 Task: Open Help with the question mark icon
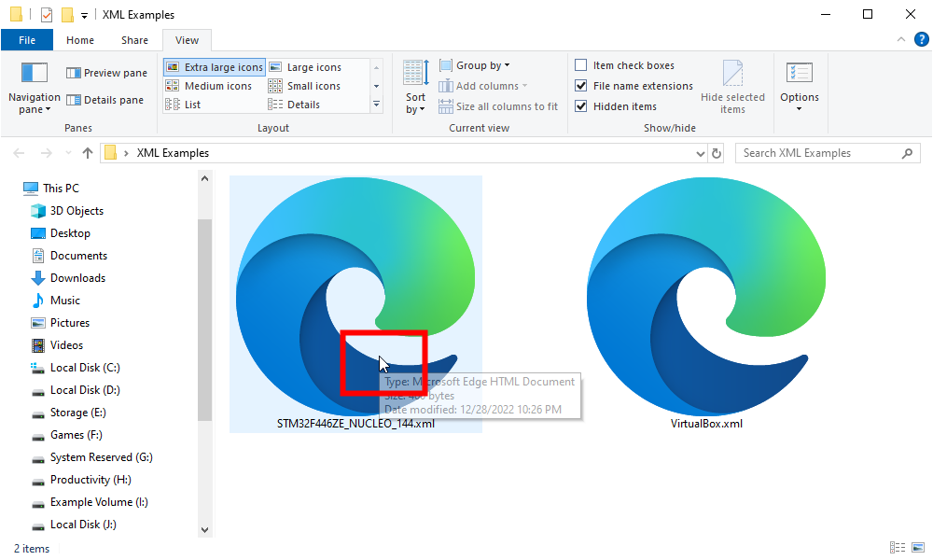(921, 39)
